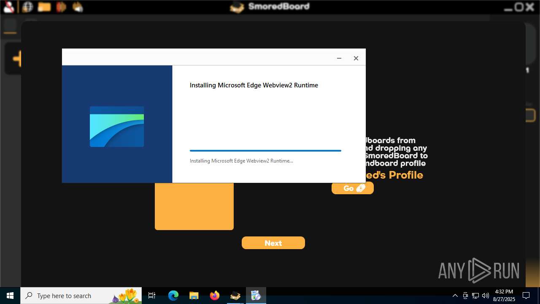Click the Go button

pos(353,188)
